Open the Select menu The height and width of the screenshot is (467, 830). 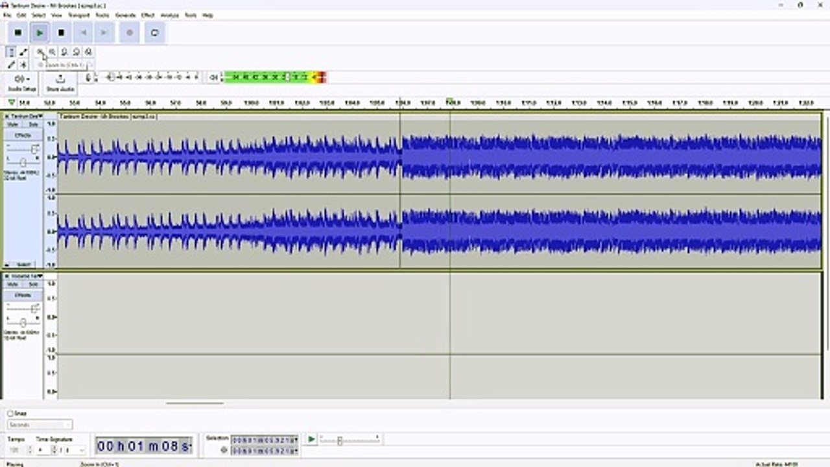click(x=39, y=14)
